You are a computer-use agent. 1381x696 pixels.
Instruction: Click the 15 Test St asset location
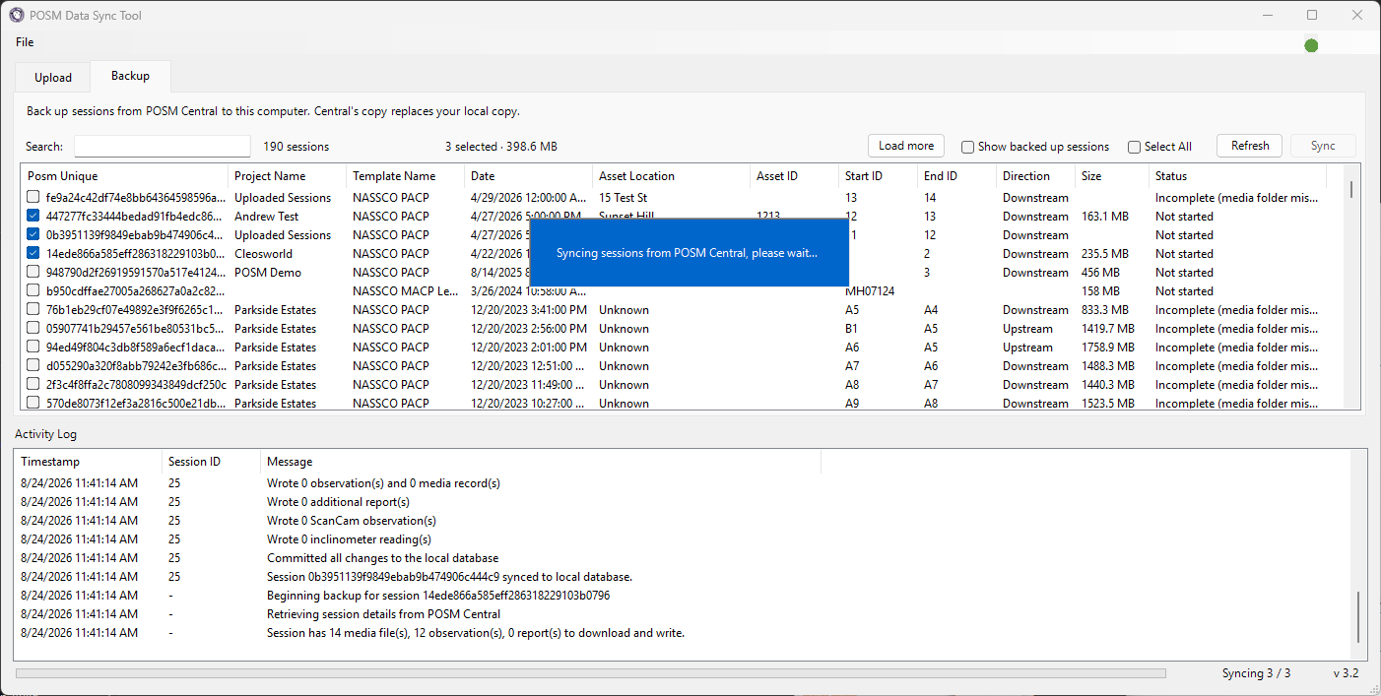coord(623,197)
